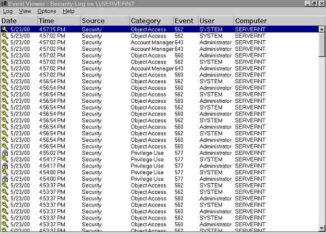326x234 pixels.
Task: Click the lock icon of the 4:54:17 PM Administrator event
Action: coord(5,166)
